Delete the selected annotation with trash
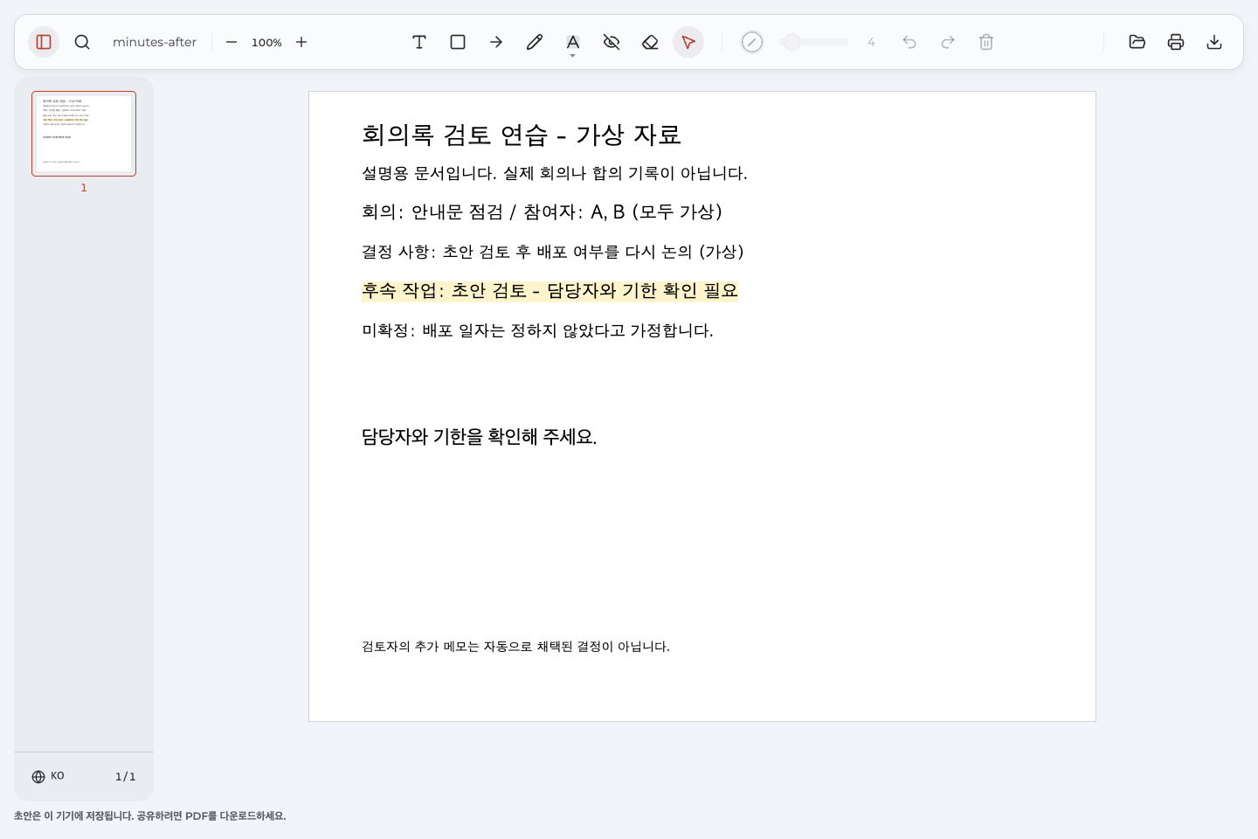Screen dimensions: 1258x839 [x=986, y=42]
